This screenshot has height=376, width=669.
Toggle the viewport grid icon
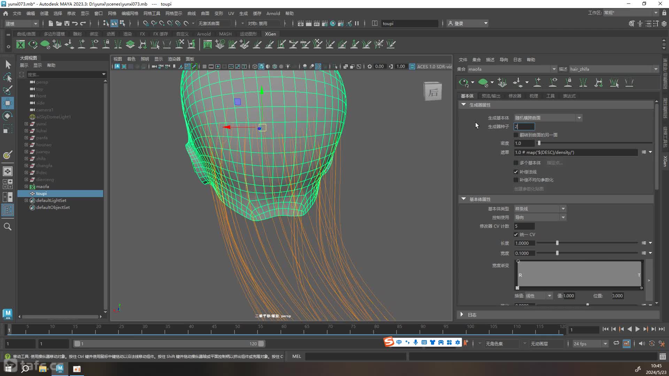click(205, 66)
